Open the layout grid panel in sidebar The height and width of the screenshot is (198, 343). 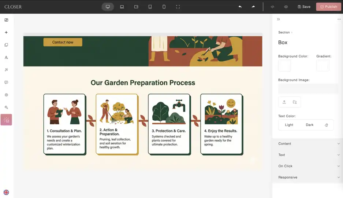6,20
